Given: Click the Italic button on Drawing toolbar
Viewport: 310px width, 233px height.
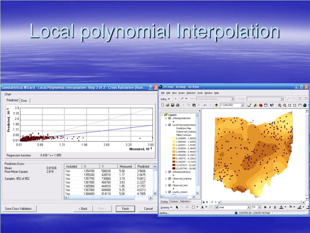Looking at the screenshot, I should click(x=270, y=207).
